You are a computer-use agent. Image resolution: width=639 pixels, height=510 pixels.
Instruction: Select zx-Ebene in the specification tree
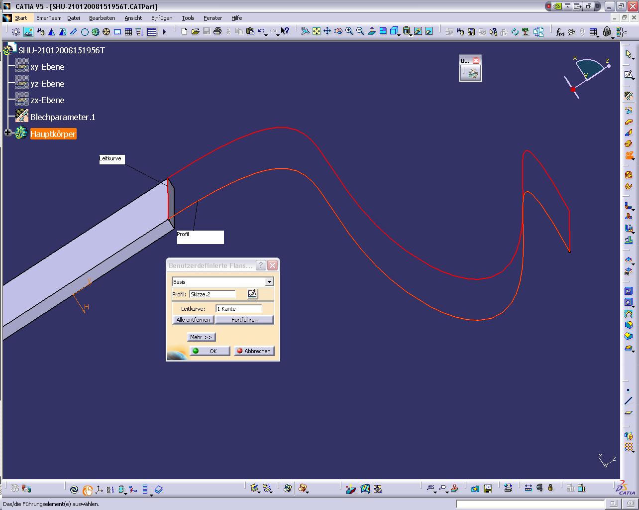(47, 100)
